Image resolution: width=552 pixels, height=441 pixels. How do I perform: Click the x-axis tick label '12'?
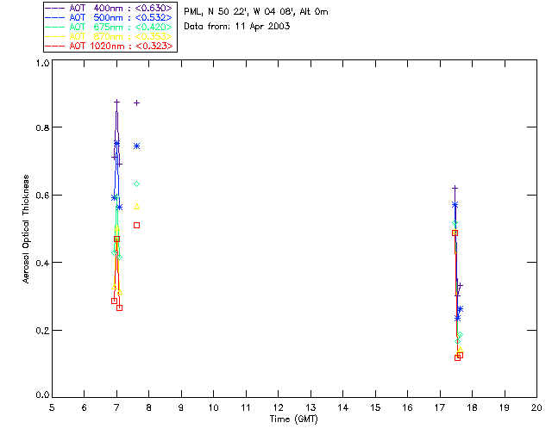(x=278, y=407)
